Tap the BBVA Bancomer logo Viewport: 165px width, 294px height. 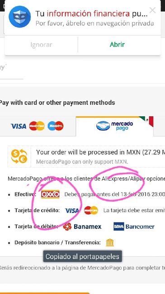[x=134, y=227]
